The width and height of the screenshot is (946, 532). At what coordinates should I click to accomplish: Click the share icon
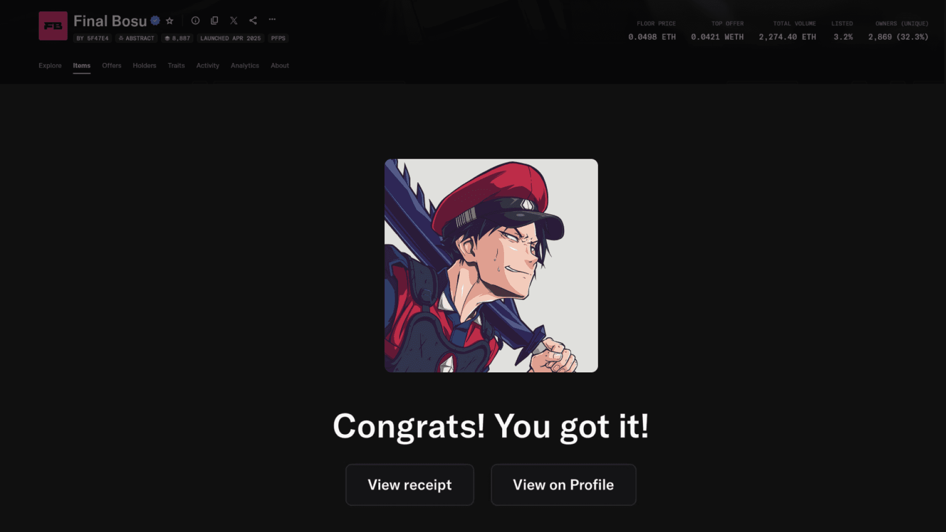click(x=253, y=21)
